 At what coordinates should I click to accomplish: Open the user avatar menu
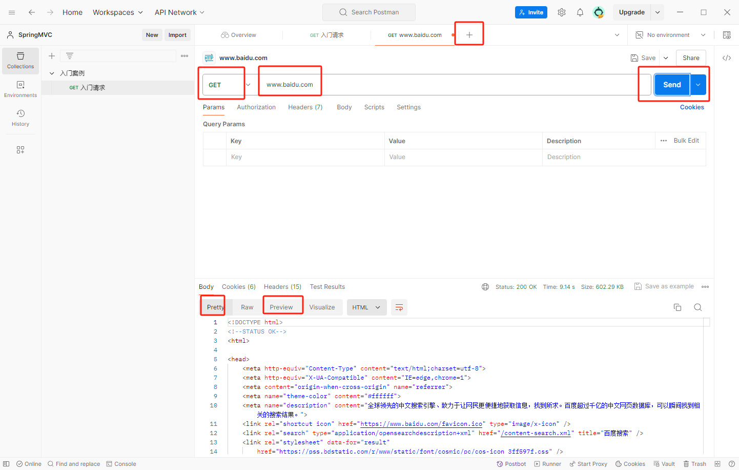pos(599,12)
